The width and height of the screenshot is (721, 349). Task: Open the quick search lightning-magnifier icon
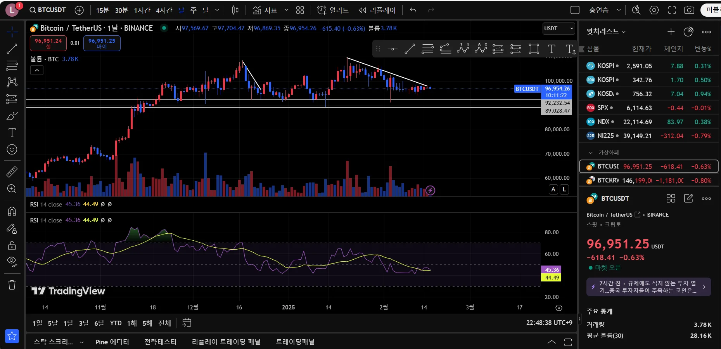tap(636, 10)
